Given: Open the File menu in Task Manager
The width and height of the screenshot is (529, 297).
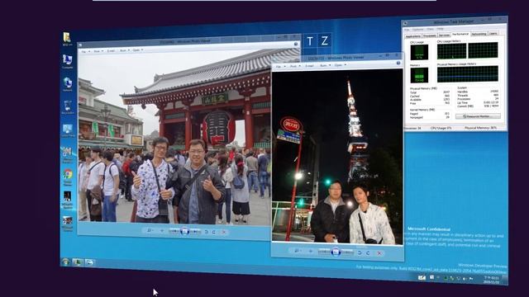Looking at the screenshot, I should coord(407,30).
